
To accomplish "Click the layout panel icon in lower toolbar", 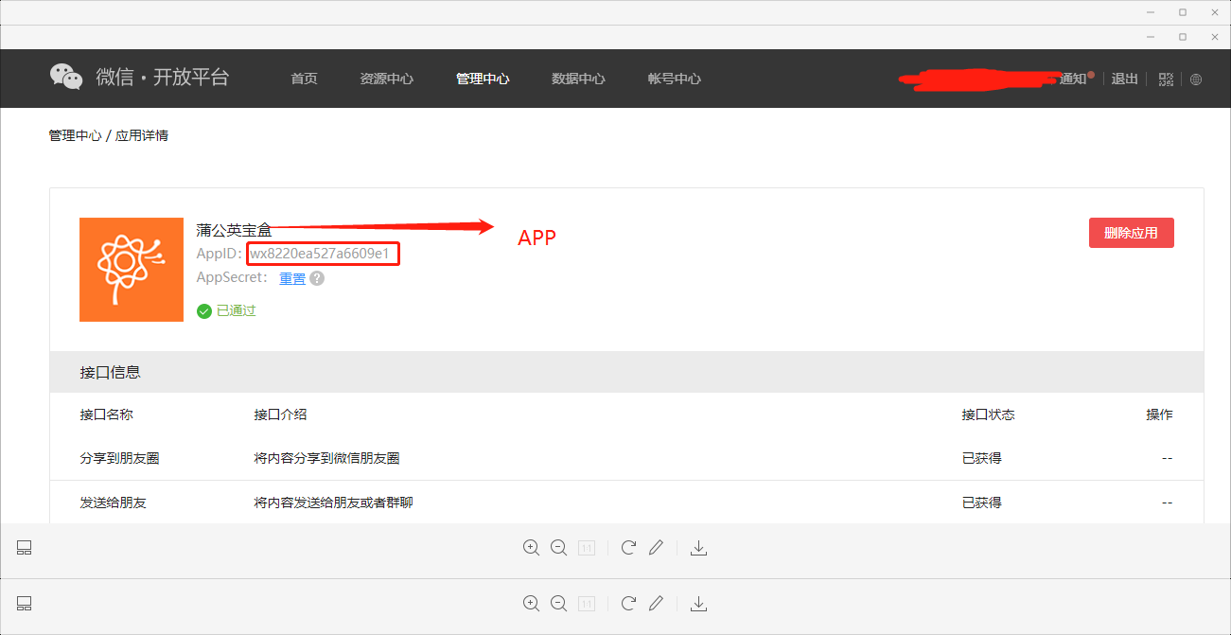I will [x=25, y=604].
